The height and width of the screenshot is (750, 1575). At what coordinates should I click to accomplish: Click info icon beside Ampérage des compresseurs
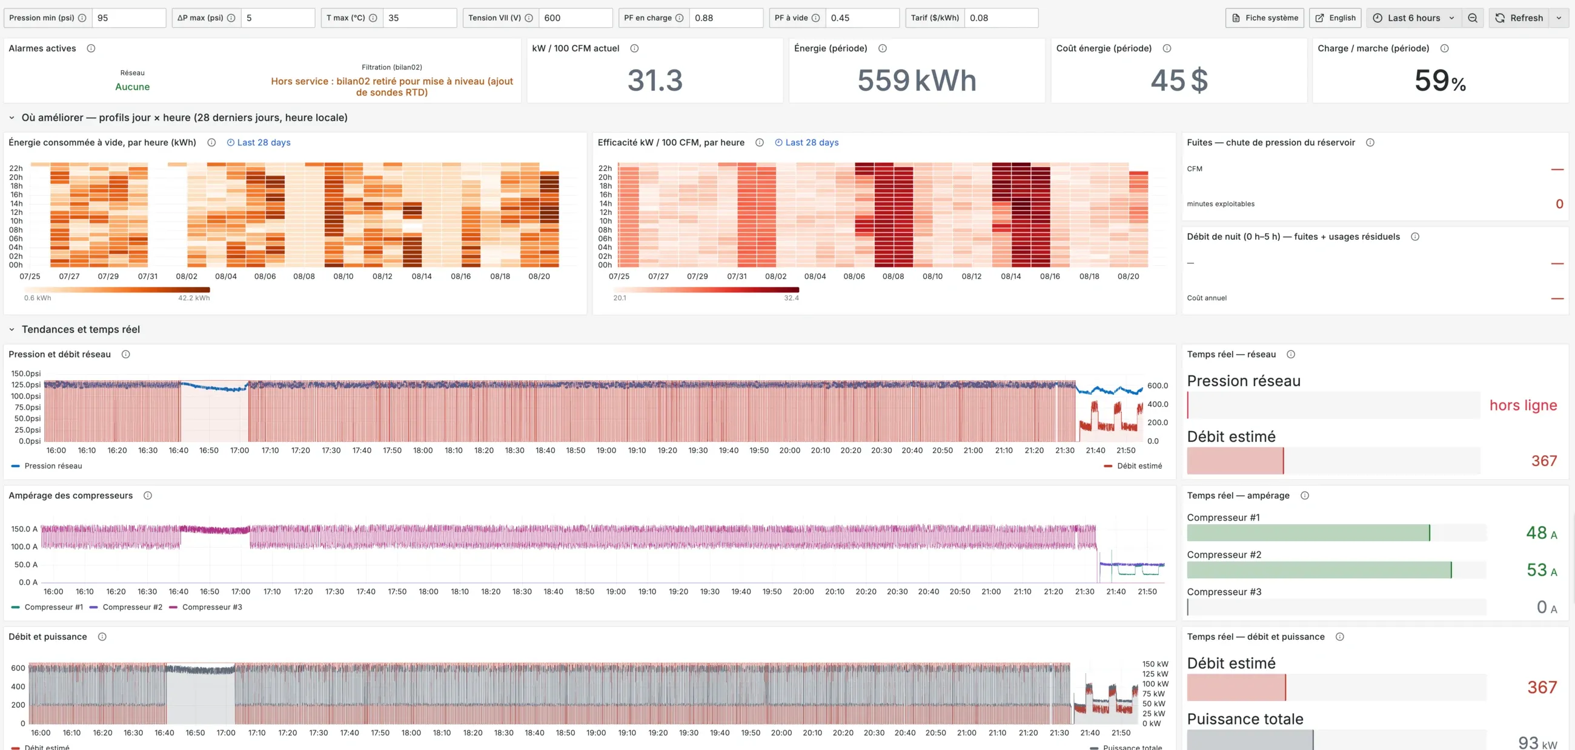[x=147, y=495]
